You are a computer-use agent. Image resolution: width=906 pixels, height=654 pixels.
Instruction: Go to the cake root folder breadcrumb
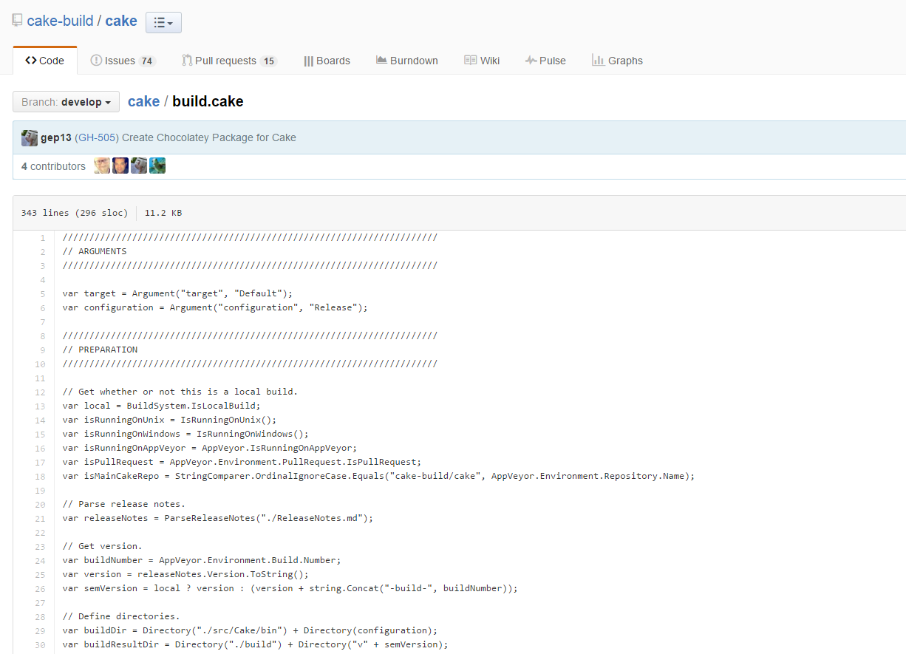[x=143, y=101]
